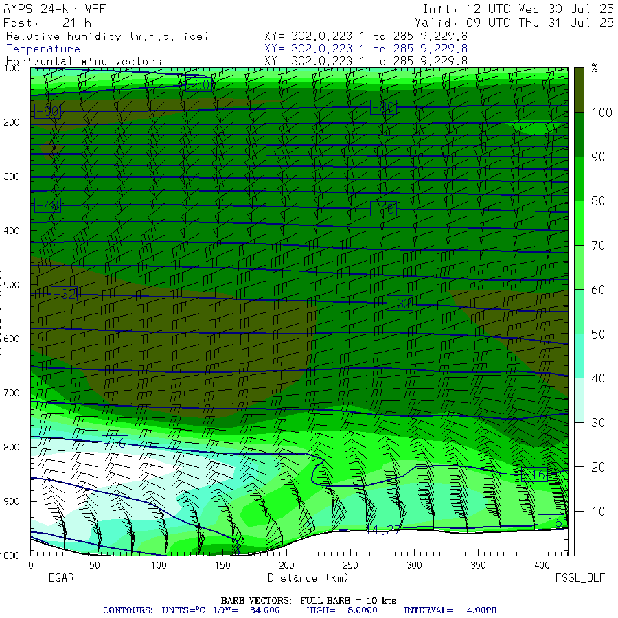Select the "Fcst: 21 h" forecast hour text
The image size is (618, 618).
(47, 23)
